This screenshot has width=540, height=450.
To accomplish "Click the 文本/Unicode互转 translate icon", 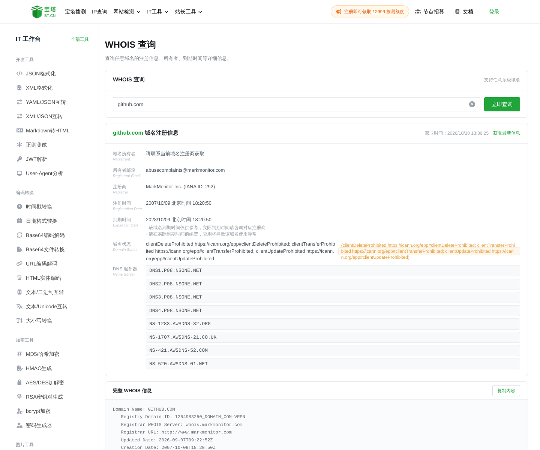I will (x=19, y=306).
